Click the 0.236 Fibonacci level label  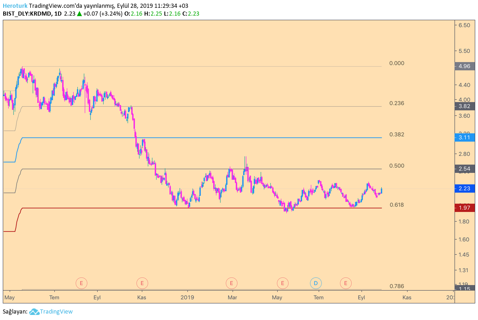[396, 103]
